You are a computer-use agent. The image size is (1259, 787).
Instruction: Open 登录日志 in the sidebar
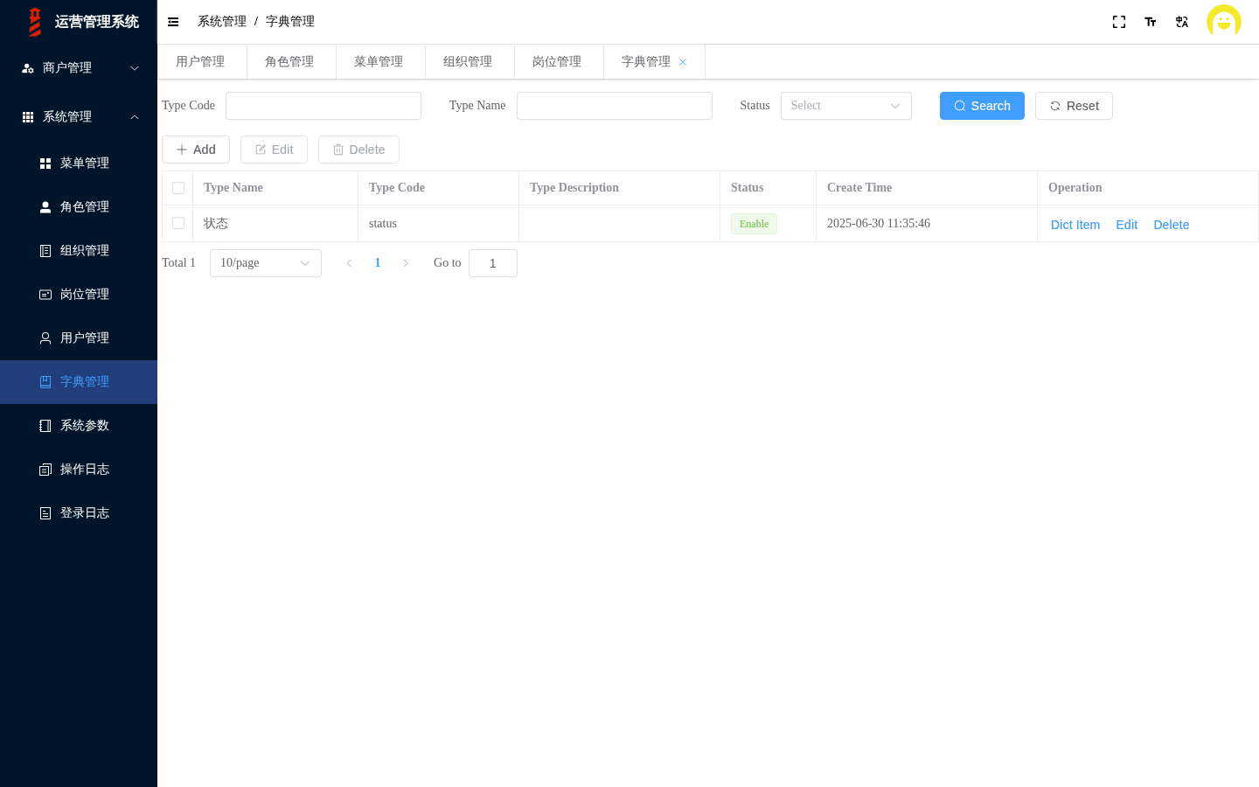click(79, 513)
